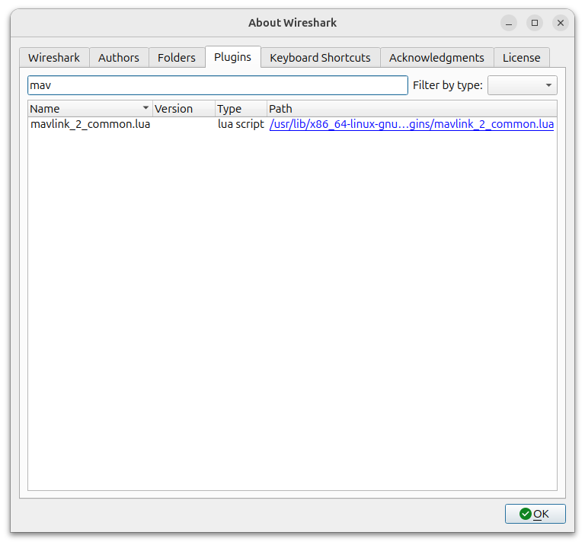Click the plugin search field containing "mav"
Viewport: 585px width, 545px height.
pyautogui.click(x=217, y=85)
